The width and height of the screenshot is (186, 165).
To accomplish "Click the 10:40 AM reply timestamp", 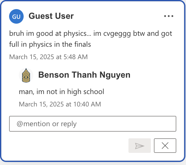I will (x=60, y=104).
